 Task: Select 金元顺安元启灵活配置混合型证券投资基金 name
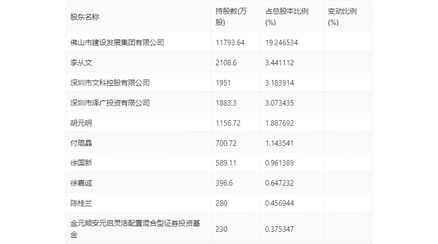coord(135,229)
